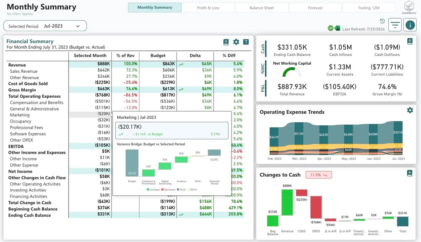Click the 11.5% change badge
The height and width of the screenshot is (242, 421).
pos(318,175)
